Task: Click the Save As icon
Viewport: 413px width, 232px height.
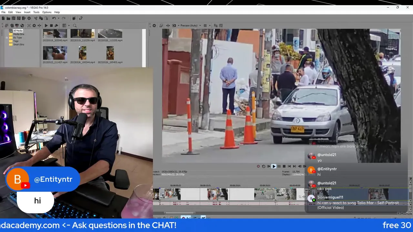Action: tap(19, 18)
